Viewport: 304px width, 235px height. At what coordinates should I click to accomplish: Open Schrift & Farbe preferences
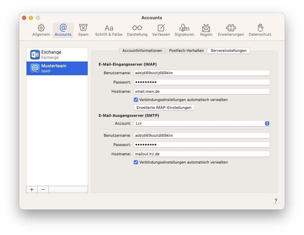click(x=109, y=30)
